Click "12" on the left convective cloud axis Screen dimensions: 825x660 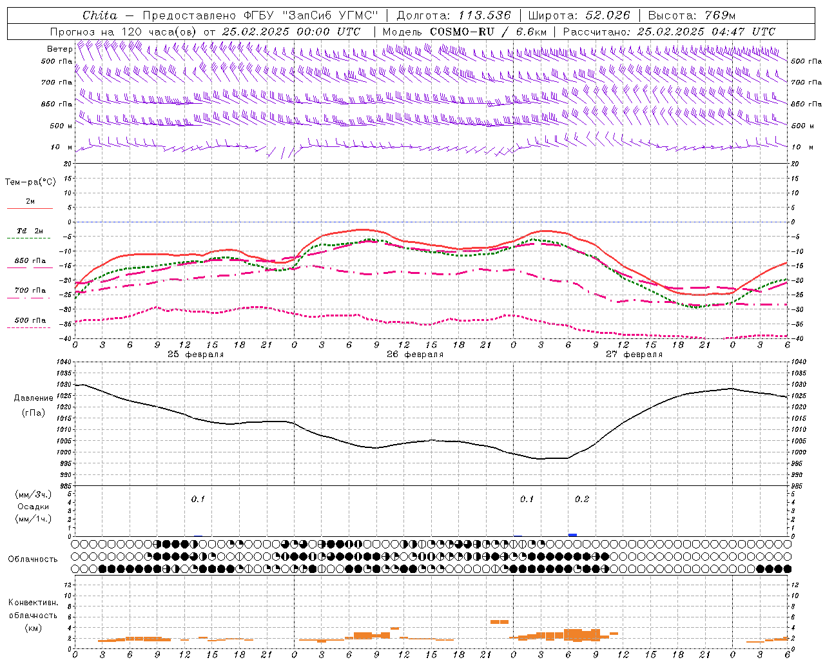(x=67, y=585)
